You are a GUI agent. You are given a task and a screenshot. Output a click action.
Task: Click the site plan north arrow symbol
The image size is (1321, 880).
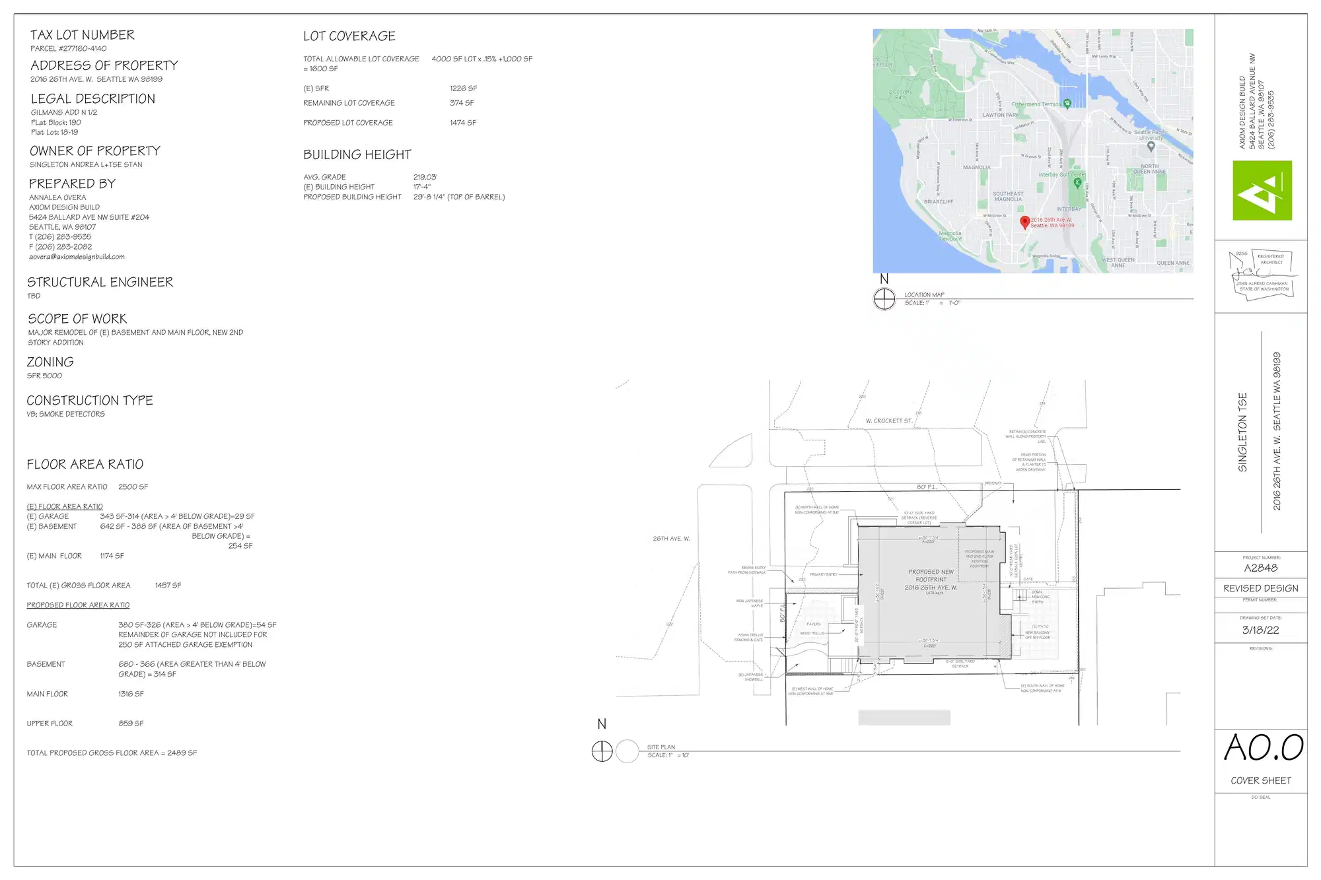pos(602,751)
